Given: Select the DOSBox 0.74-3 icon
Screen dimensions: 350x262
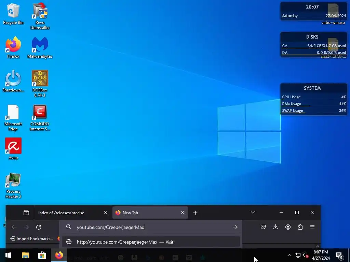Looking at the screenshot, I should click(40, 84).
